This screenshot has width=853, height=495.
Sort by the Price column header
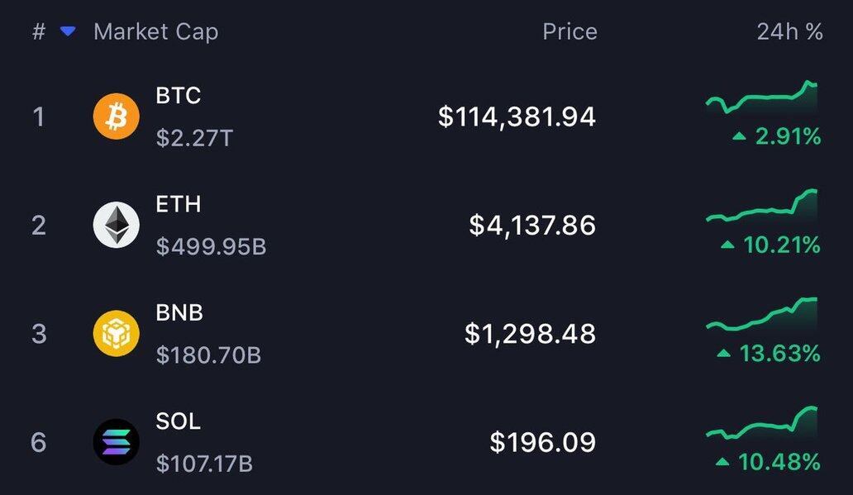569,31
